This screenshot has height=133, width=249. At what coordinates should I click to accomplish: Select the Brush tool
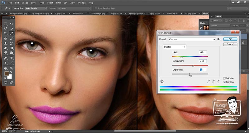pos(12,38)
